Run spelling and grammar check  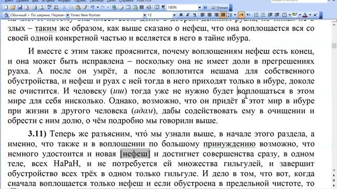point(49,7)
